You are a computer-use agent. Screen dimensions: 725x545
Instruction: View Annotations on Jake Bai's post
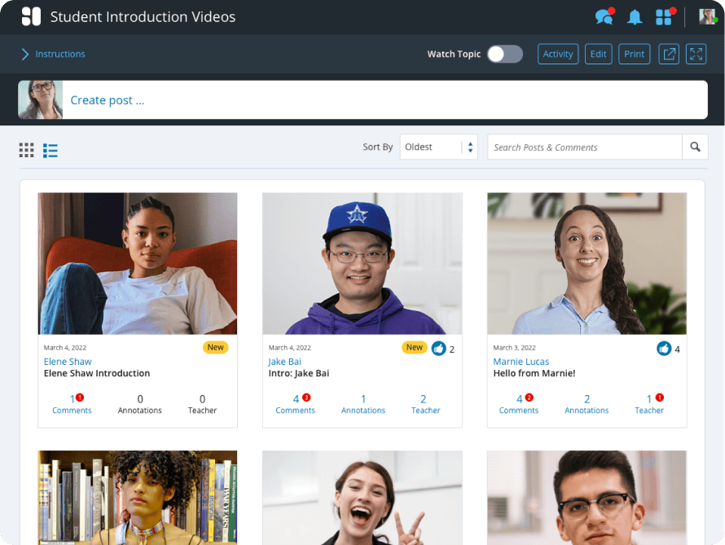tap(363, 403)
